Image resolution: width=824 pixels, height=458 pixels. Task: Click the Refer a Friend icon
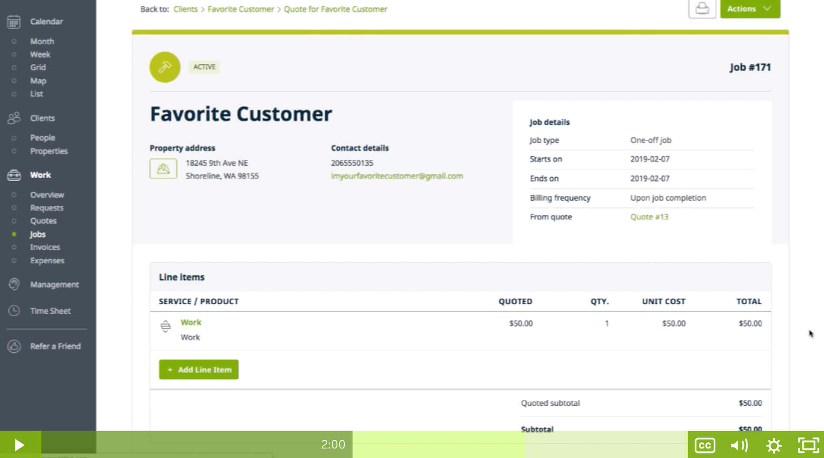14,346
